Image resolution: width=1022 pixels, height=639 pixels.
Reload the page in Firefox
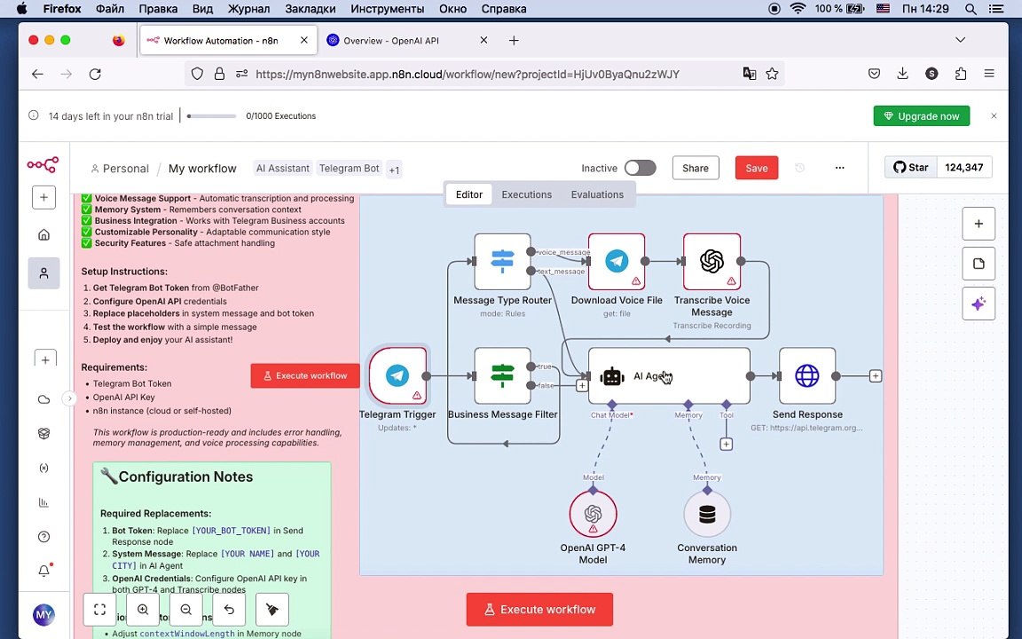pyautogui.click(x=95, y=74)
